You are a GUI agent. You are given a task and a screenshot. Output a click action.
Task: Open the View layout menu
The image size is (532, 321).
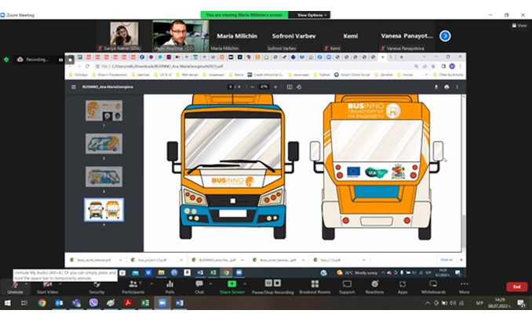coord(519,25)
